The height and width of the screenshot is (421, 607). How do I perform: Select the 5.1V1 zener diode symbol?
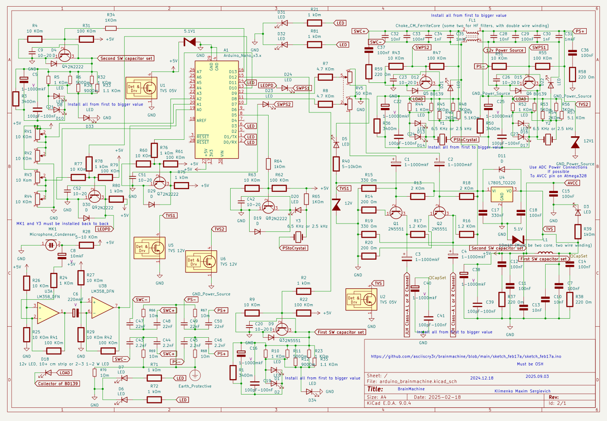pos(190,42)
